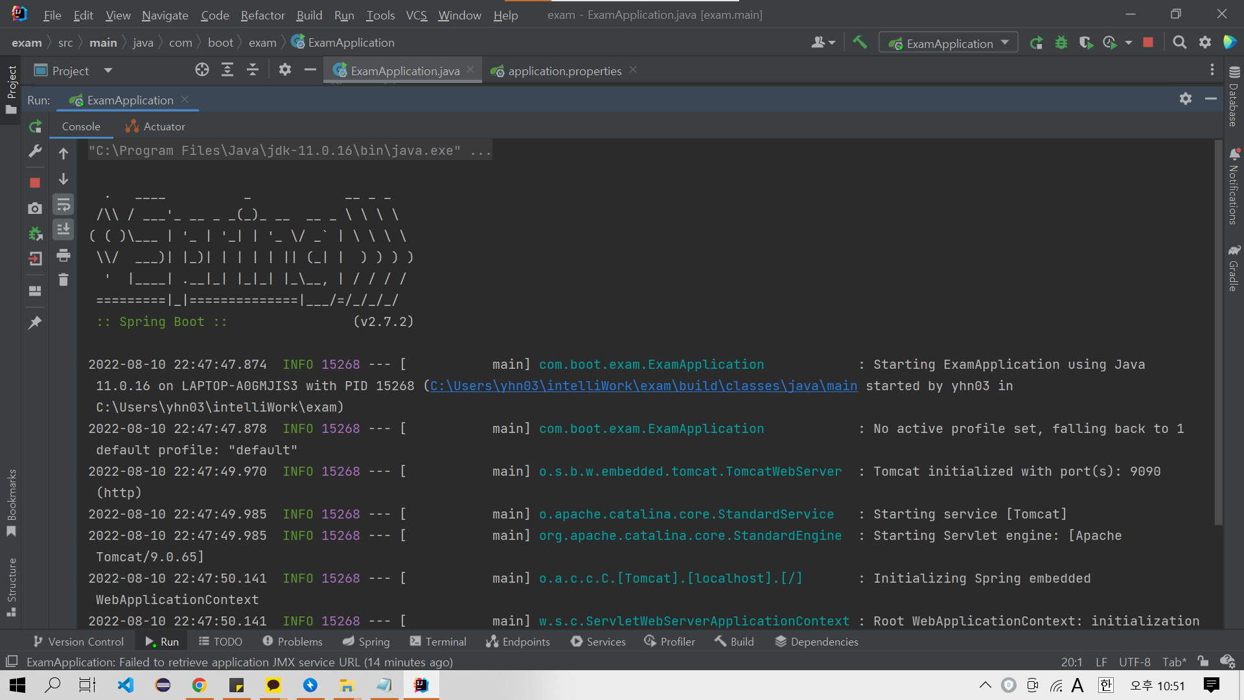Close the application.properties tab
Viewport: 1244px width, 700px height.
(633, 70)
